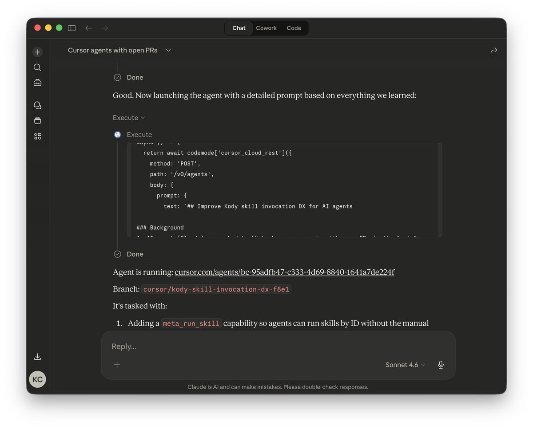533x429 pixels.
Task: Click the 'It's tasked with:' text
Action: [x=140, y=306]
